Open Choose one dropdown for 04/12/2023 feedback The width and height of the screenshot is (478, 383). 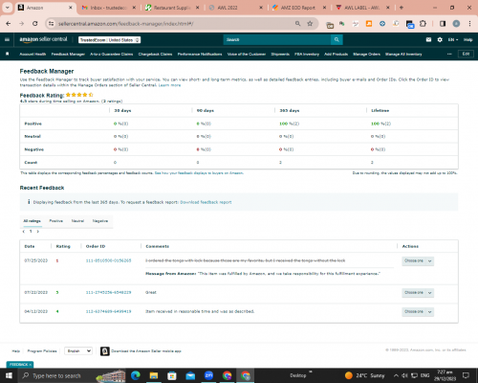point(418,311)
